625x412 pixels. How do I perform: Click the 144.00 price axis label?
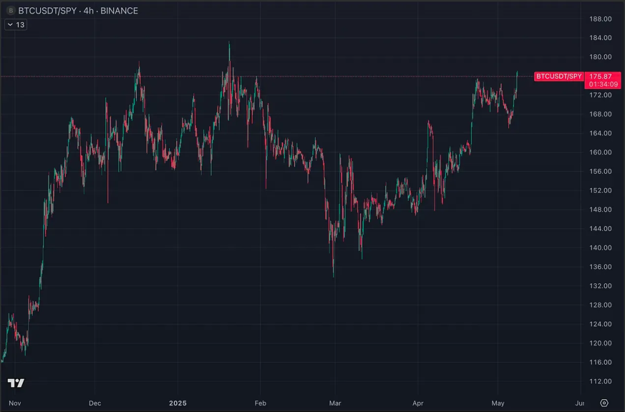tap(601, 229)
